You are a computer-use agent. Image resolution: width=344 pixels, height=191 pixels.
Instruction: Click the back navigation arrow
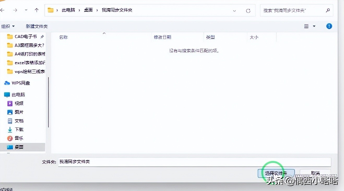(3, 10)
